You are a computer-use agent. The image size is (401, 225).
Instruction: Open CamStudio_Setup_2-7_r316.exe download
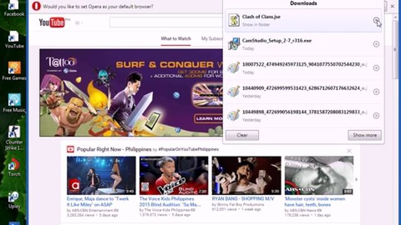coord(277,41)
